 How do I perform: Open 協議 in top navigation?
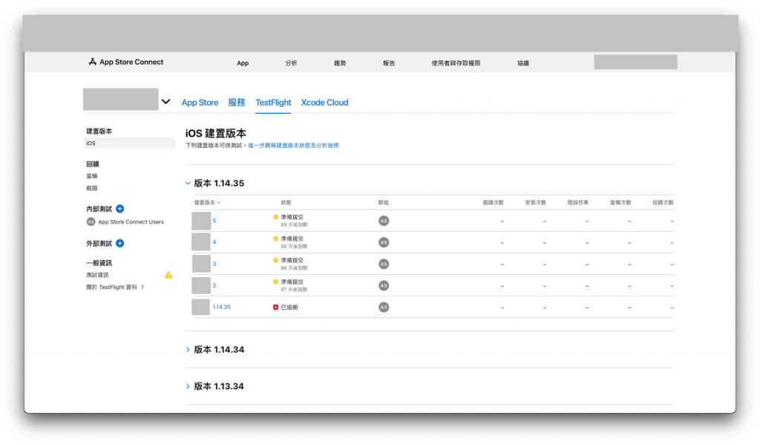(523, 63)
